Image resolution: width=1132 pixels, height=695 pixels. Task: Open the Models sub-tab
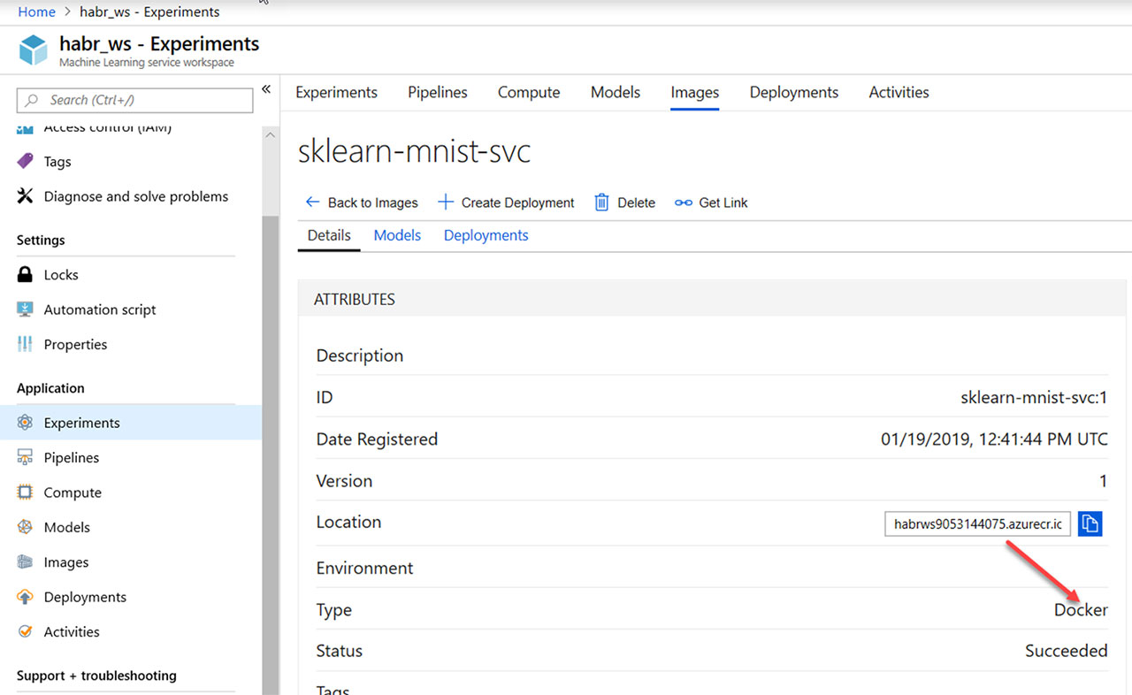(397, 235)
